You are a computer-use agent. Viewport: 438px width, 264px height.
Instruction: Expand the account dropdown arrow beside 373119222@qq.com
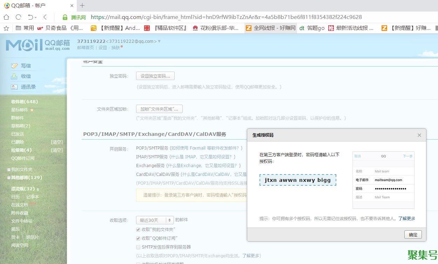[159, 41]
